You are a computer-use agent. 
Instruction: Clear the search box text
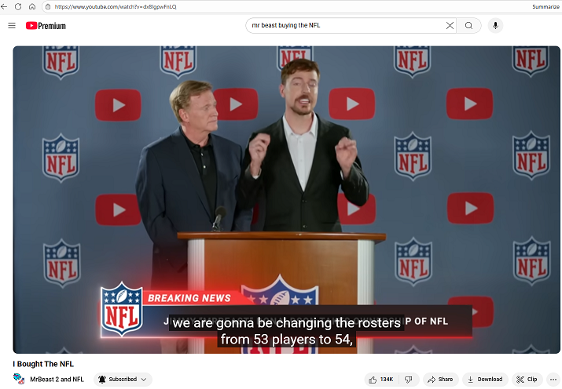click(x=450, y=26)
